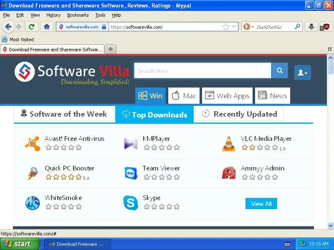
Task: Open a new tab with the plus button
Action: pyautogui.click(x=111, y=49)
